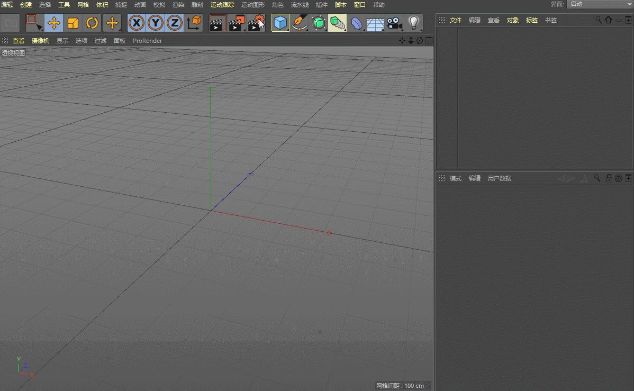Add a camera object
This screenshot has height=391, width=634.
click(x=395, y=23)
